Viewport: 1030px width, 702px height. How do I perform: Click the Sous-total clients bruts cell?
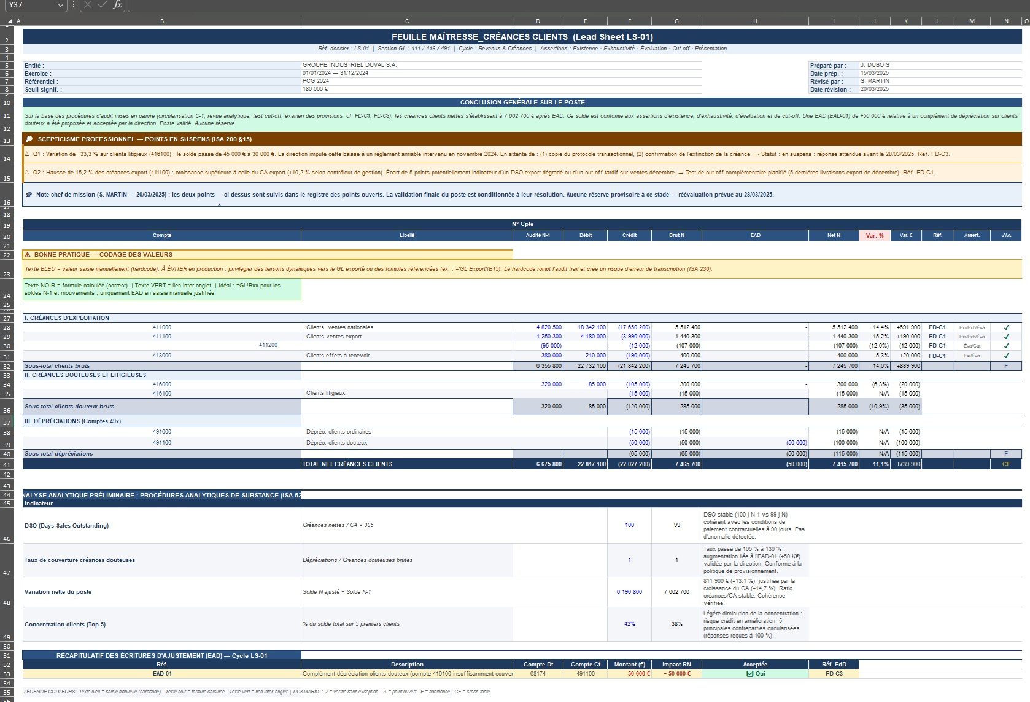pos(162,366)
